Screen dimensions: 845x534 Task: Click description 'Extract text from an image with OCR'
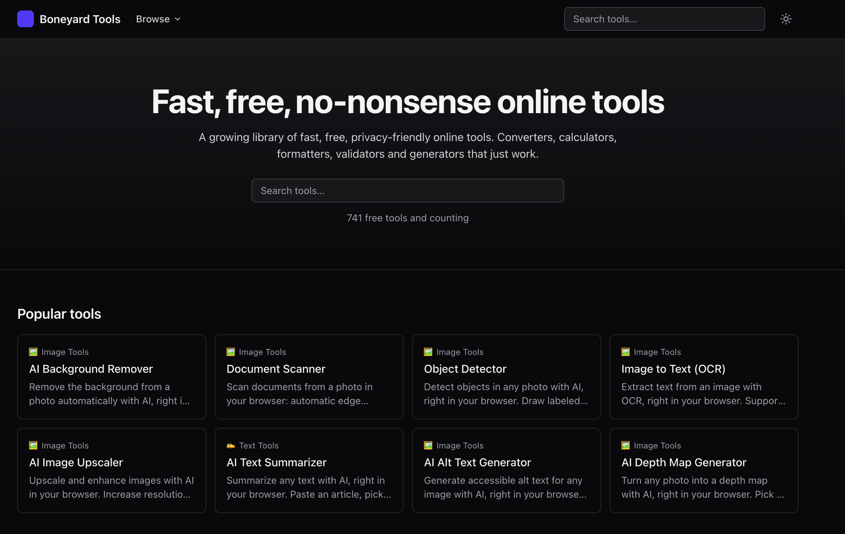pos(703,394)
